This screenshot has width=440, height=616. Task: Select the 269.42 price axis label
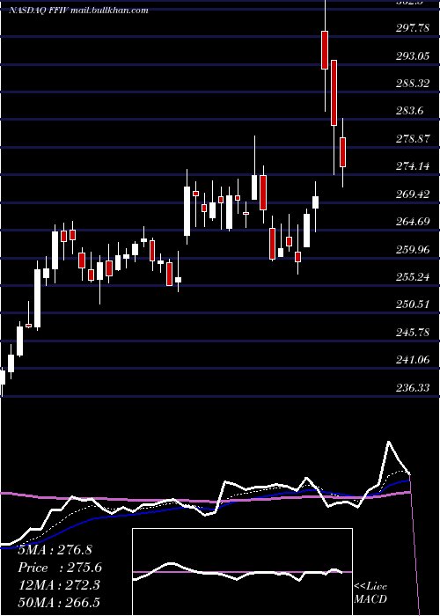(x=412, y=194)
